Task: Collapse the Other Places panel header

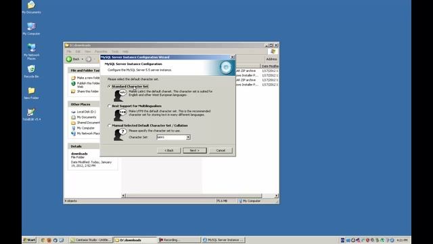Action: click(84, 104)
